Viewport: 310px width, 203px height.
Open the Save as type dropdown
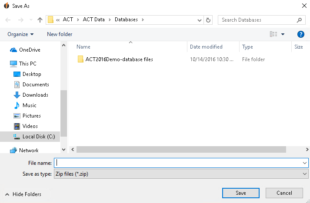181,174
